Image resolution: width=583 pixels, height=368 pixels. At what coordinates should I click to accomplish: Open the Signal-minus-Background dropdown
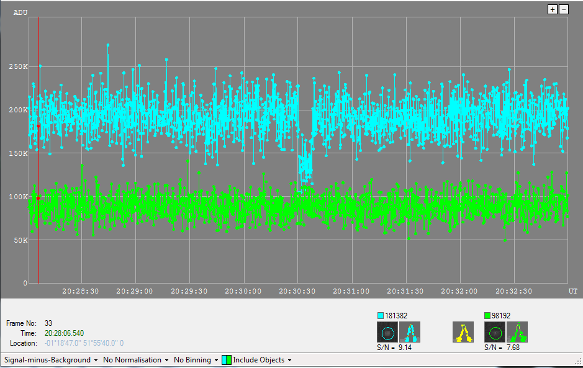click(52, 360)
